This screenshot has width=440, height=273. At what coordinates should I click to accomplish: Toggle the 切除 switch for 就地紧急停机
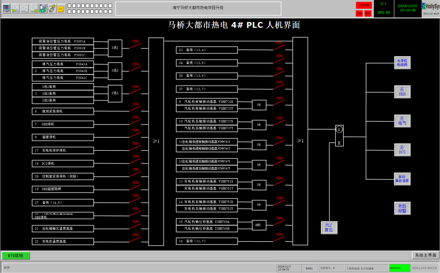[136, 109]
